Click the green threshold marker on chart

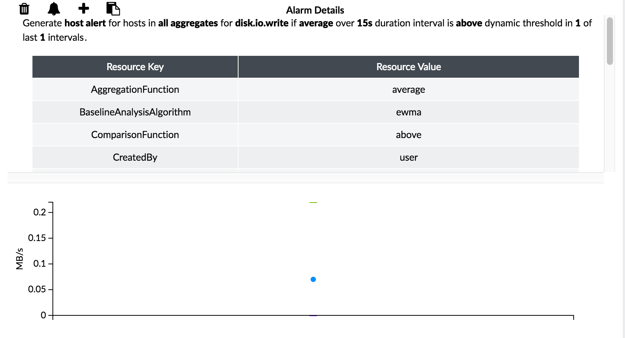pyautogui.click(x=313, y=203)
